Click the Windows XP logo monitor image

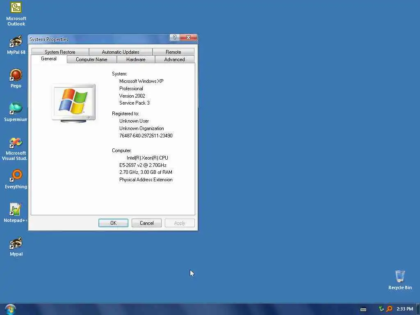click(x=73, y=103)
